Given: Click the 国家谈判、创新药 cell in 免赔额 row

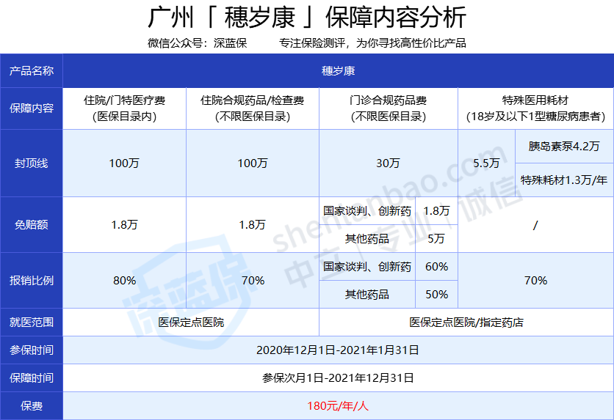Looking at the screenshot, I should pyautogui.click(x=367, y=211).
